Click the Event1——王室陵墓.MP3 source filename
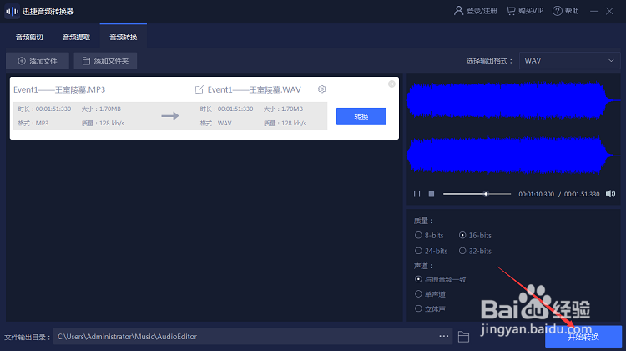 point(59,89)
